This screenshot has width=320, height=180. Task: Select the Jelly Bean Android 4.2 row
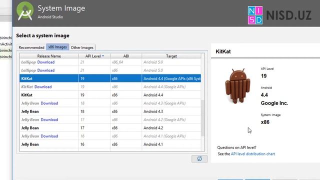click(x=110, y=128)
